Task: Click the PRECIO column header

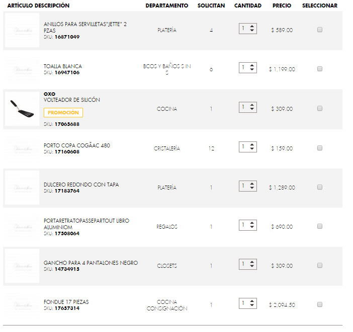Action: 282,6
